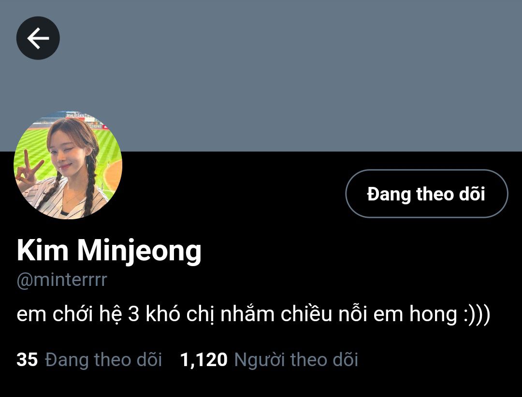Viewport: 522px width, 397px height.
Task: Click the number 35
Action: pyautogui.click(x=27, y=360)
